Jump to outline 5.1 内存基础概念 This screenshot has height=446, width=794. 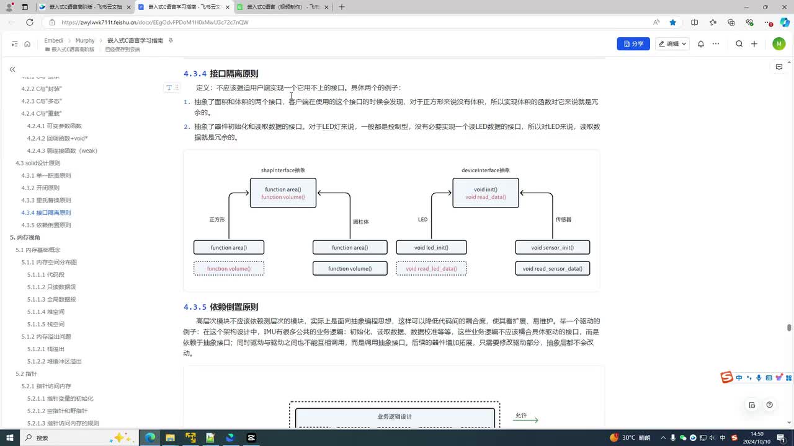(38, 250)
